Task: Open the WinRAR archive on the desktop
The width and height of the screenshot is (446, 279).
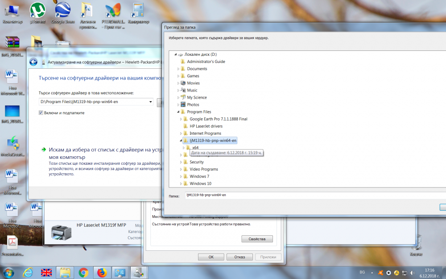Action: point(12,46)
